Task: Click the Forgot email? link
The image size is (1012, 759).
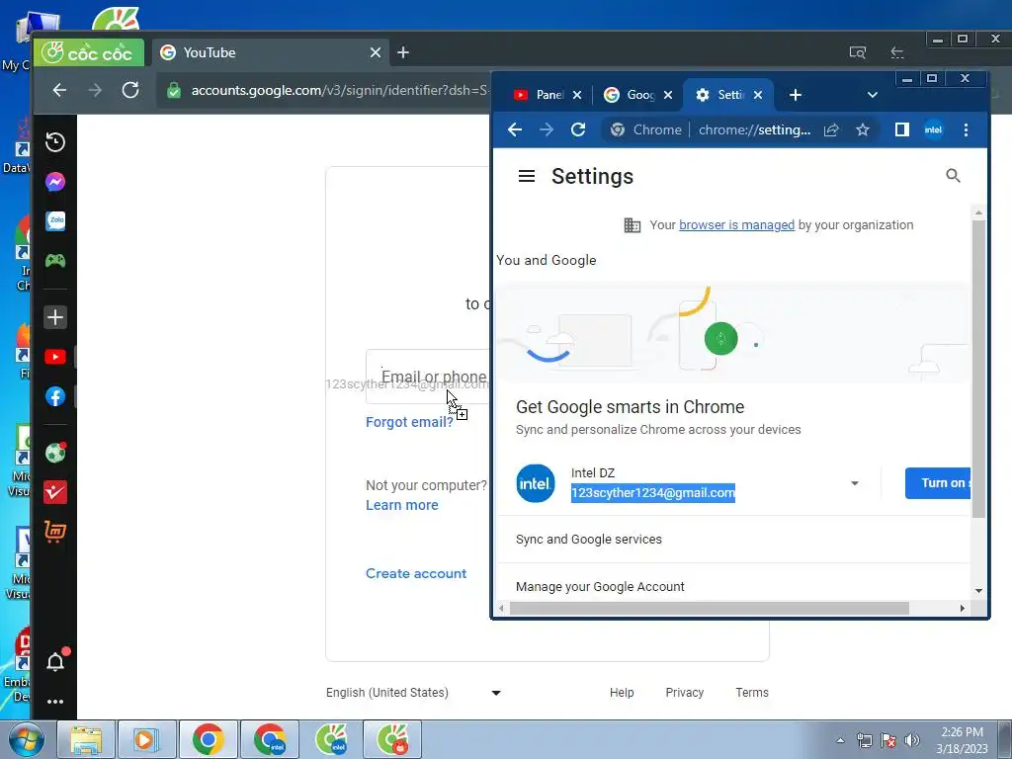Action: point(409,422)
